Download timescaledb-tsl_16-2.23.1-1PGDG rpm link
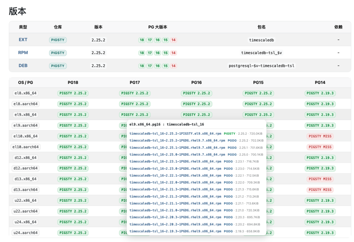Viewport: 354px width, 242px height. click(175, 162)
